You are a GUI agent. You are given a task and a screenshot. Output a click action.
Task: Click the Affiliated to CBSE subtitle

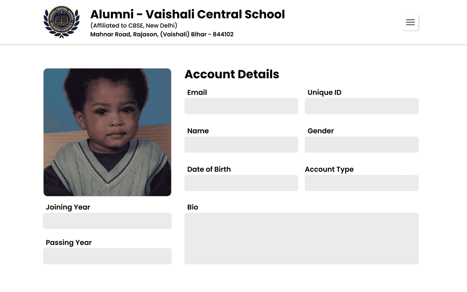click(134, 26)
